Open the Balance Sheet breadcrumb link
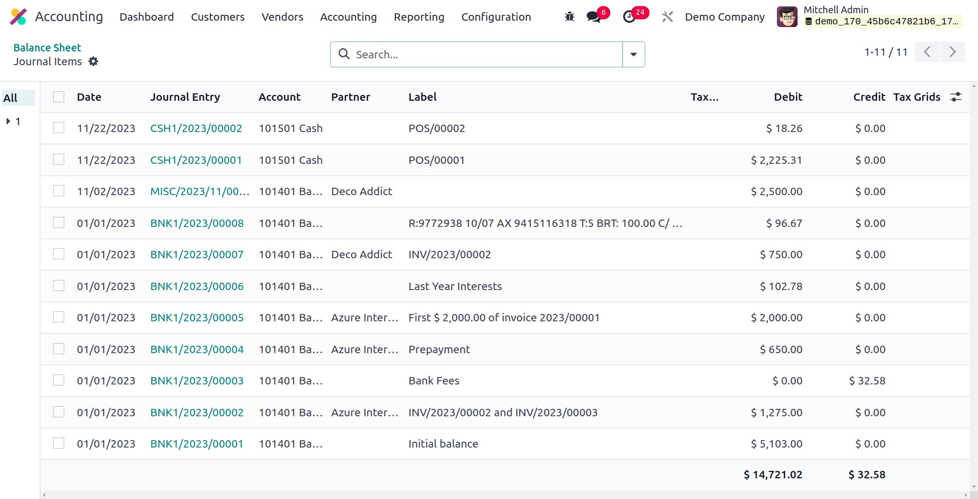 (x=47, y=48)
